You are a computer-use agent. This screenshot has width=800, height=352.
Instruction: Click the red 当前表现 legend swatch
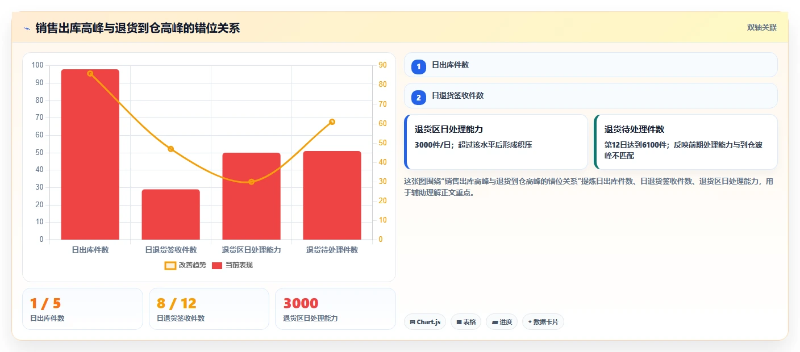click(x=217, y=265)
